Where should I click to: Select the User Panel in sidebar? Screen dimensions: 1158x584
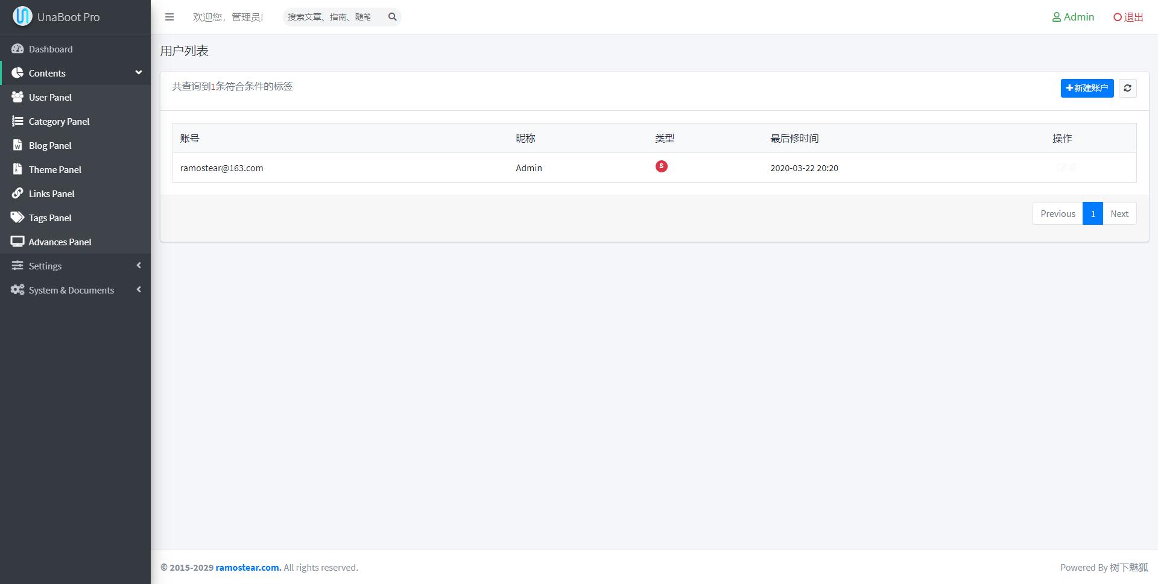point(50,97)
